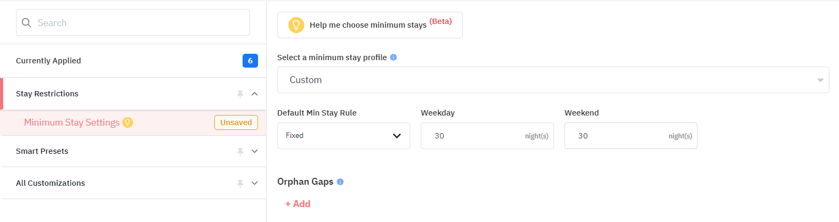The height and width of the screenshot is (222, 839).
Task: Pin the Stay Restrictions section
Action: pyautogui.click(x=240, y=94)
